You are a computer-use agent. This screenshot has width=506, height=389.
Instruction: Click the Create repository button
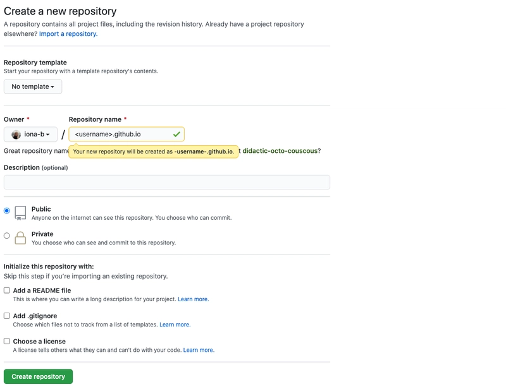tap(38, 376)
